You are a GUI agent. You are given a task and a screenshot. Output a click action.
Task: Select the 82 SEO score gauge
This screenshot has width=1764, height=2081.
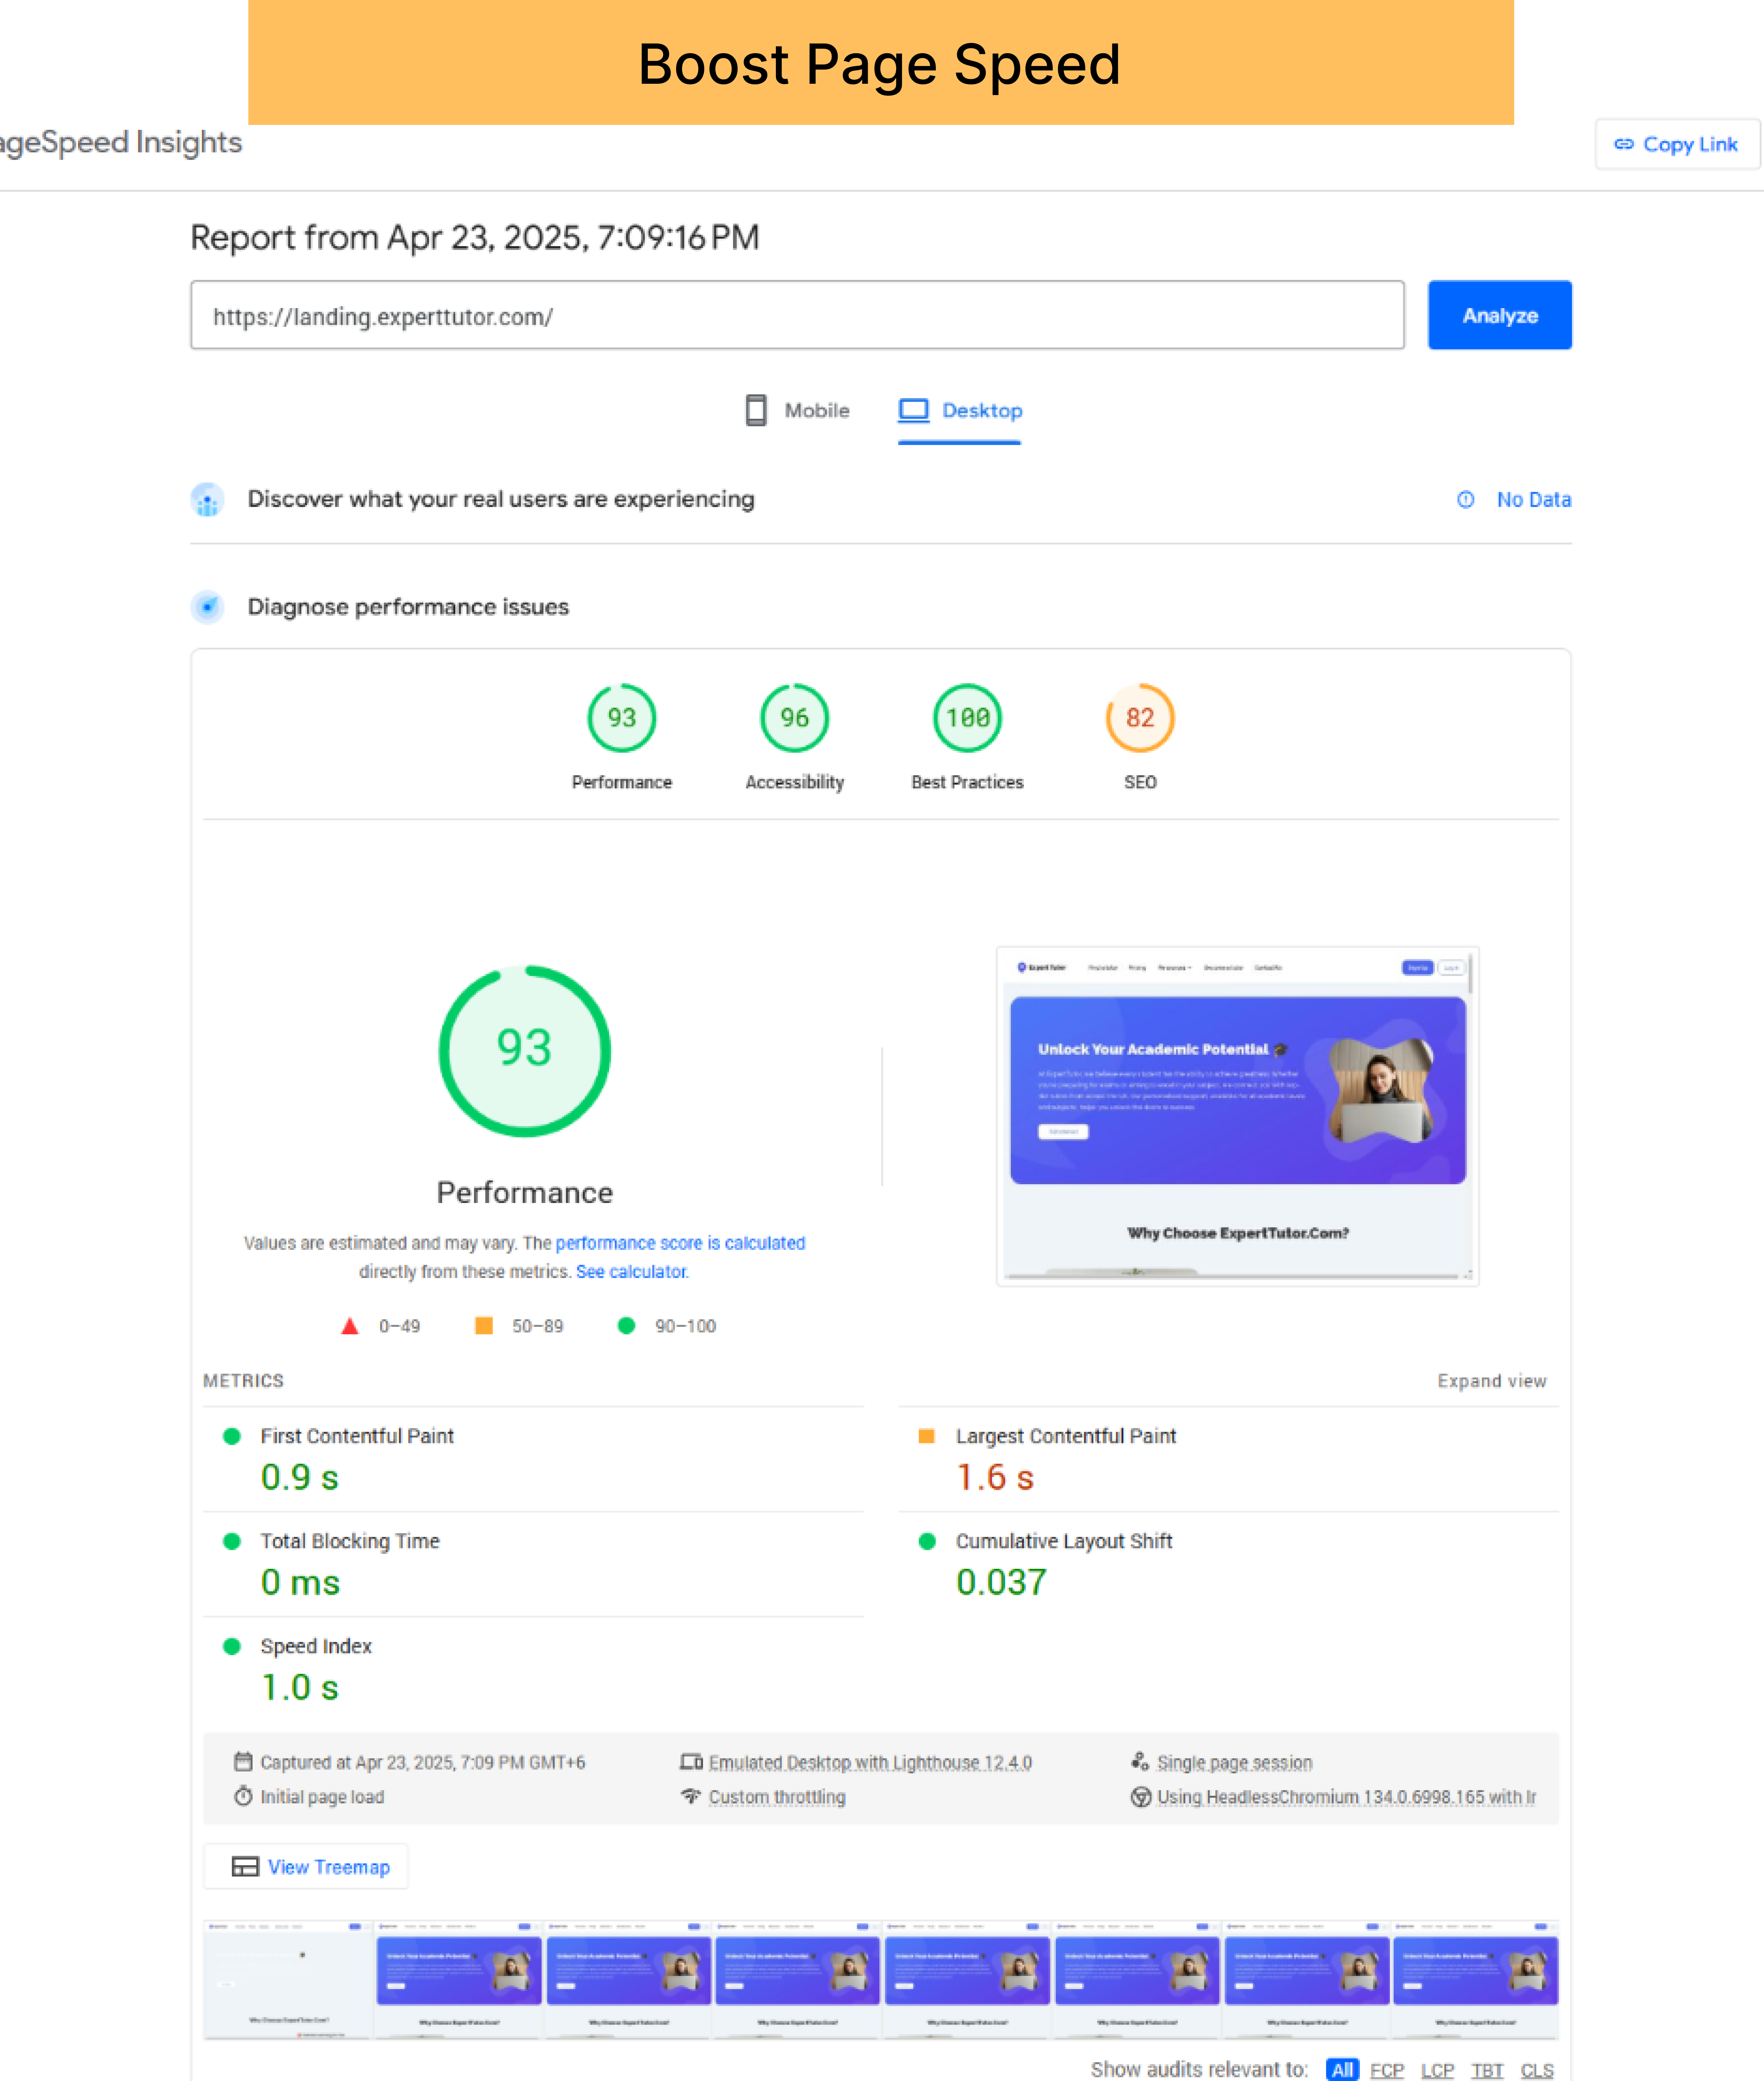(1140, 718)
